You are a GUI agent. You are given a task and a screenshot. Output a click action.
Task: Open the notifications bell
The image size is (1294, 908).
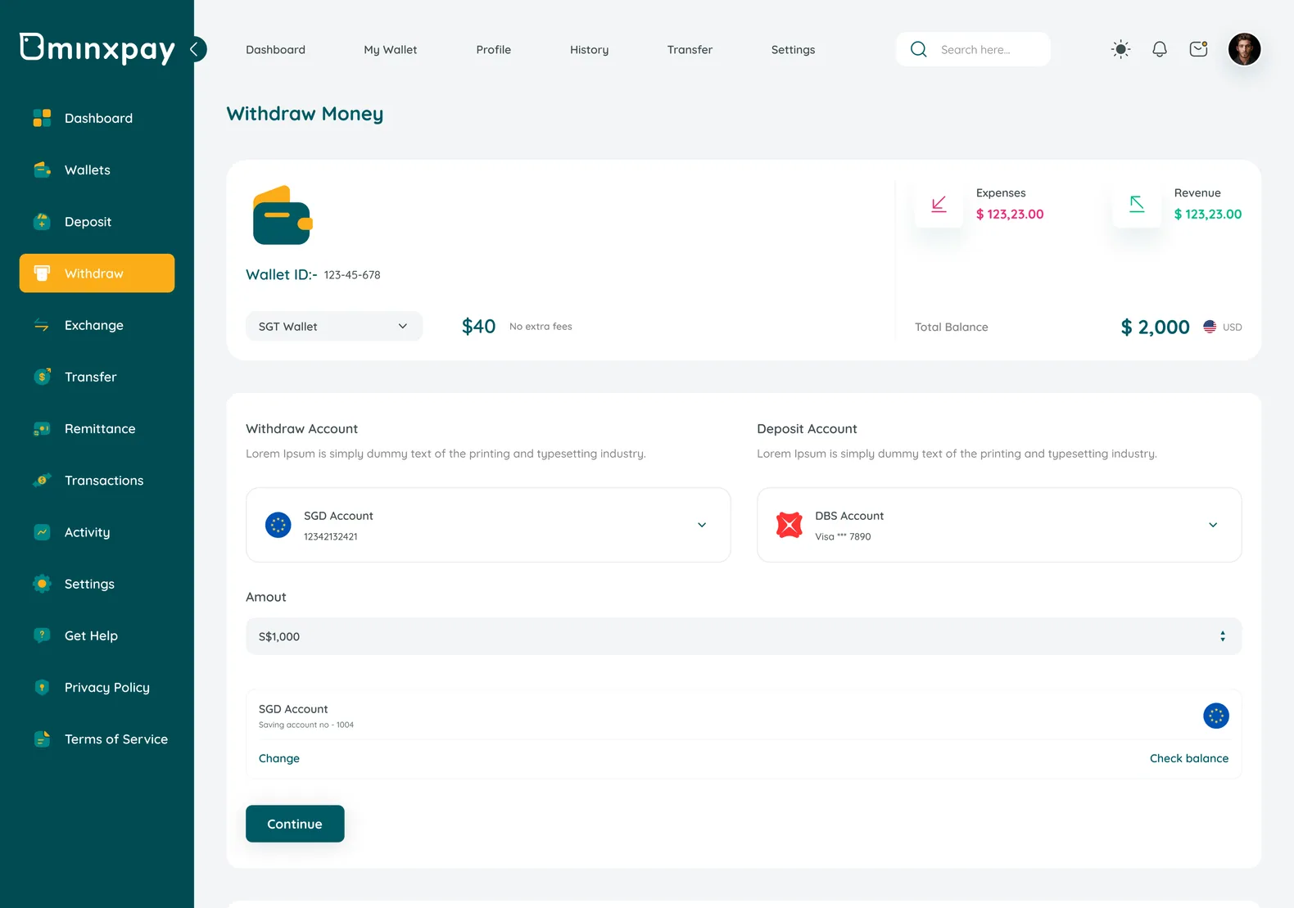click(1160, 49)
